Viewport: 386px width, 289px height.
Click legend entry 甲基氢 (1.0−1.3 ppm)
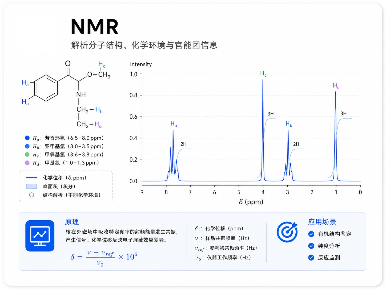point(66,163)
